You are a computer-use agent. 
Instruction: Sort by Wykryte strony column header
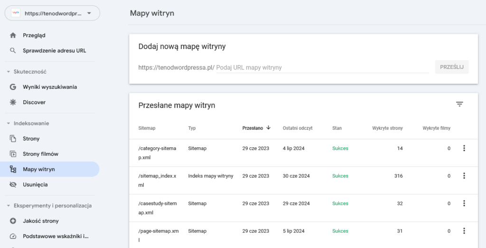click(x=387, y=128)
